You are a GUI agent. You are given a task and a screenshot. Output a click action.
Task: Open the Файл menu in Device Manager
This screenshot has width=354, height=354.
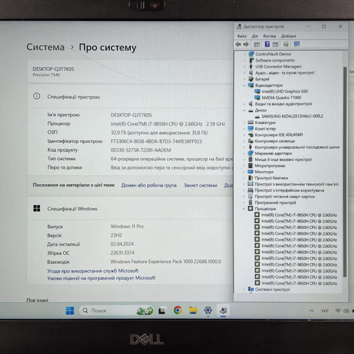coord(241,36)
